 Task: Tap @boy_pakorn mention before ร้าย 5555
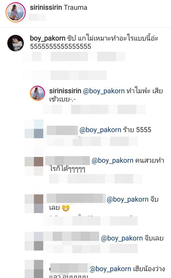[x=100, y=130]
